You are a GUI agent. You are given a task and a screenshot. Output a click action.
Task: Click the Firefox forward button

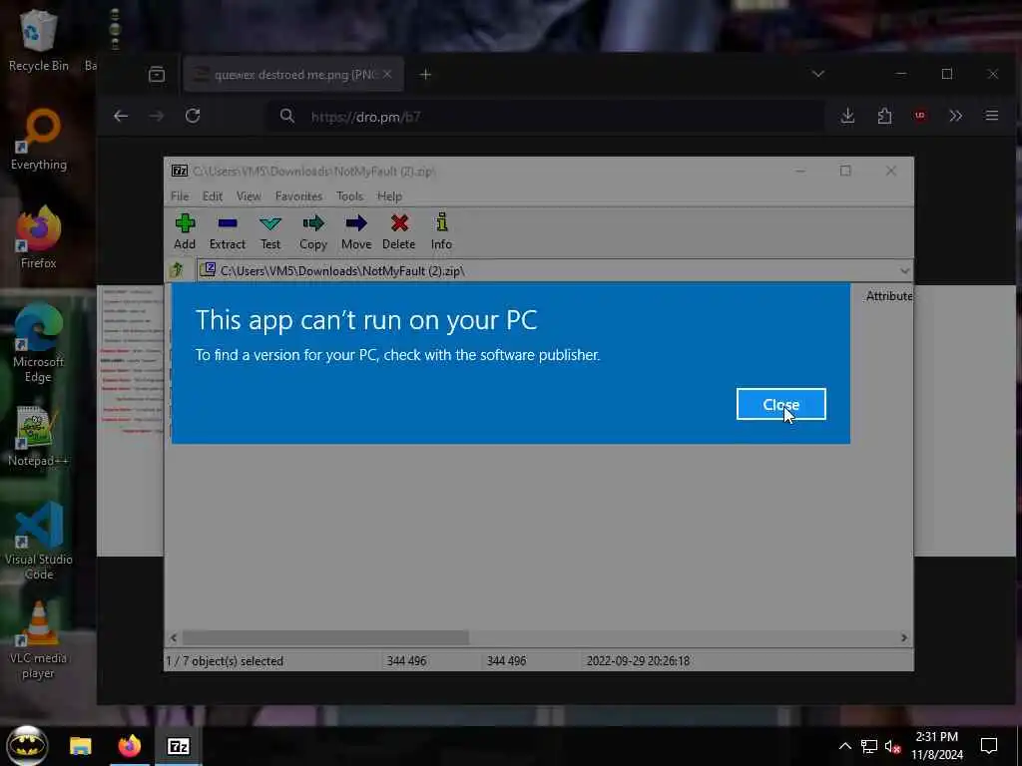pos(157,116)
